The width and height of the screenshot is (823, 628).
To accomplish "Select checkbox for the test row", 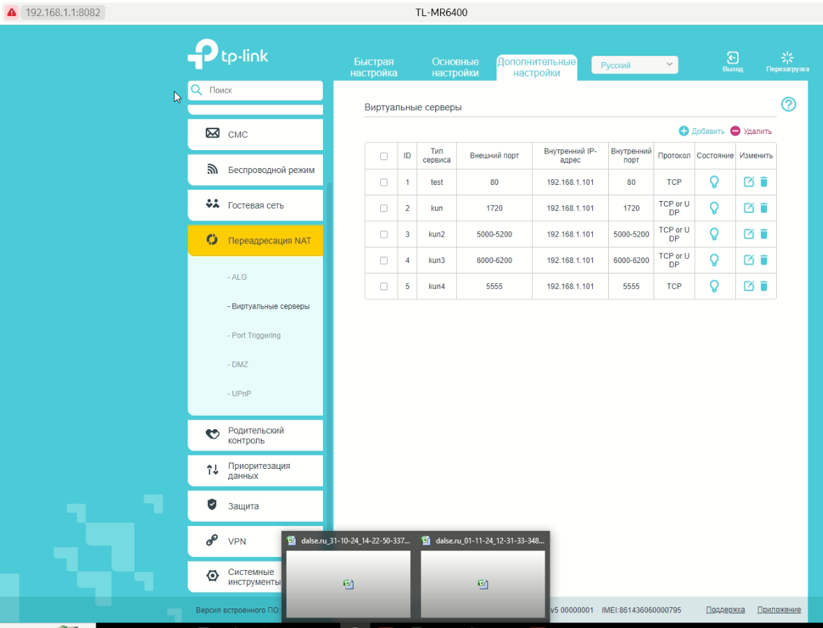I will point(384,182).
